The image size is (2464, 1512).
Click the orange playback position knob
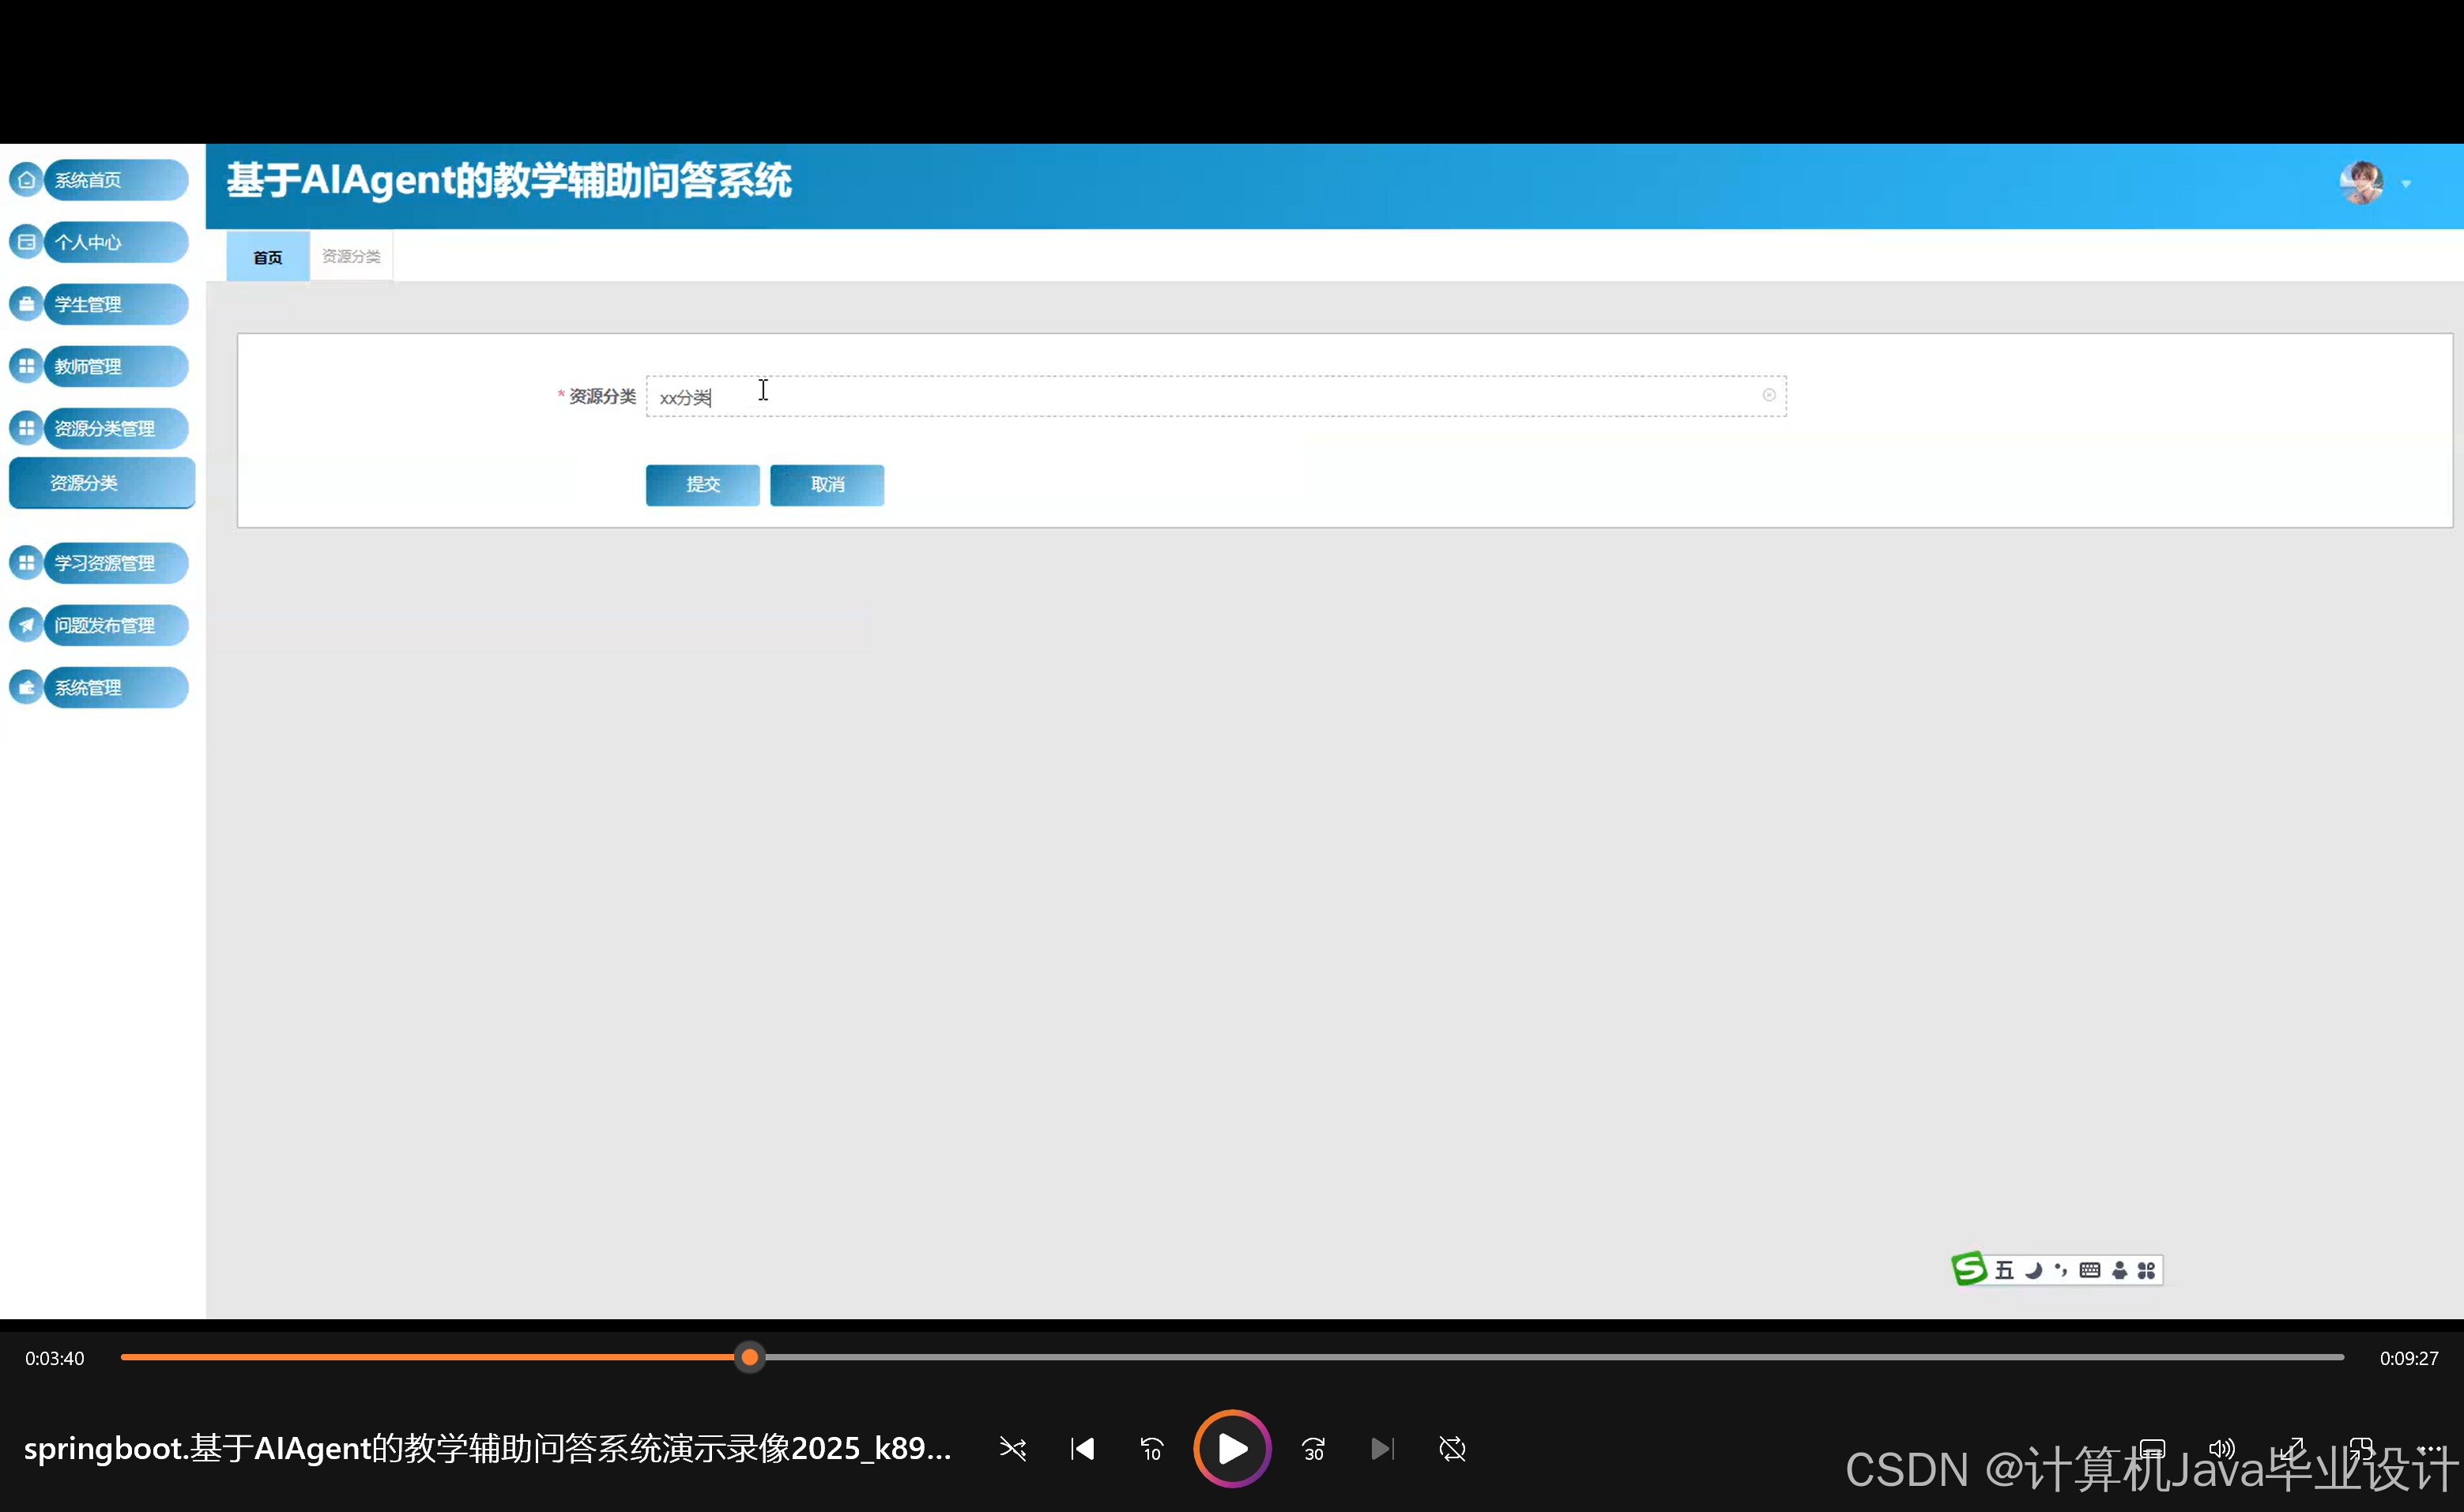pos(749,1357)
